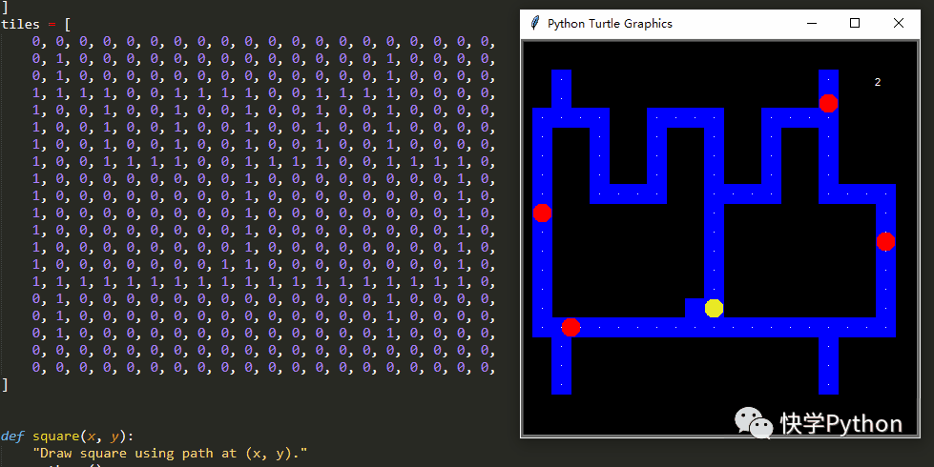Click the 'def' keyword in the code
Viewport: 934px width, 467px height.
point(12,437)
